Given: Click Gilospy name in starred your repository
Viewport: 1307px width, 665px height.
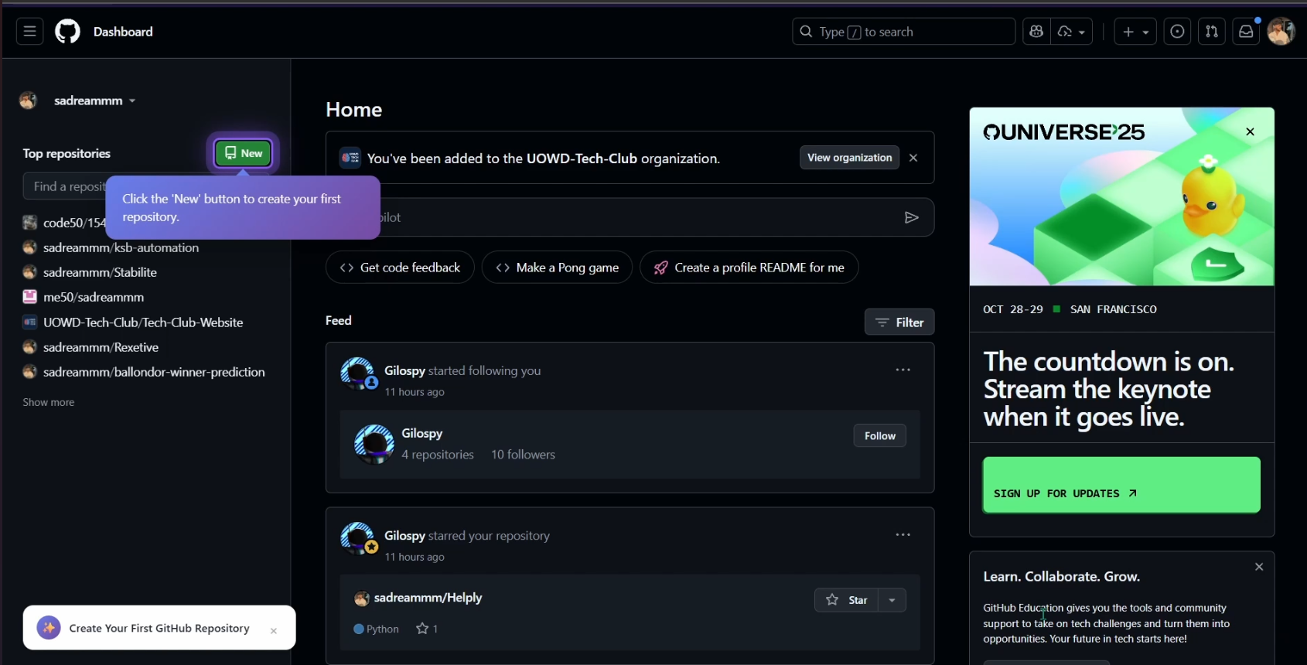Looking at the screenshot, I should point(404,536).
